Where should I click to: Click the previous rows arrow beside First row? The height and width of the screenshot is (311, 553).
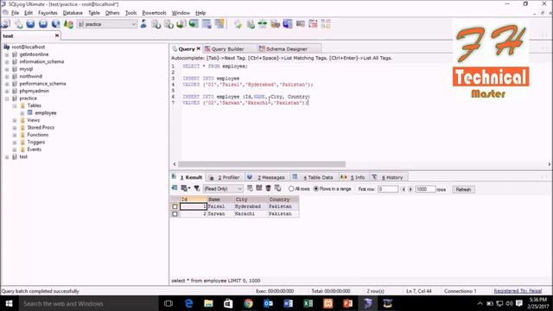click(x=404, y=189)
